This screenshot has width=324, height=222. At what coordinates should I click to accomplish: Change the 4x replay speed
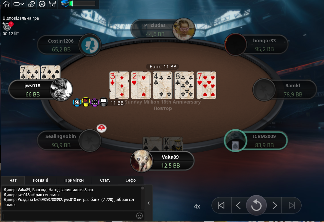pyautogui.click(x=197, y=206)
